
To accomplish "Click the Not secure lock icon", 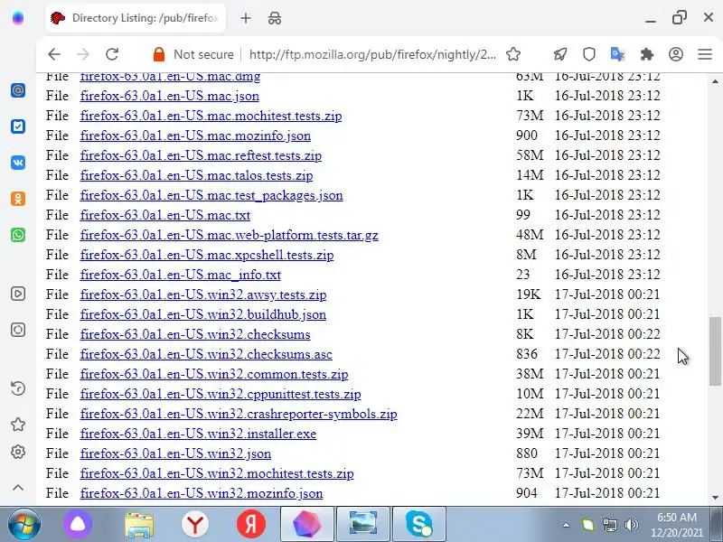I will point(159,54).
